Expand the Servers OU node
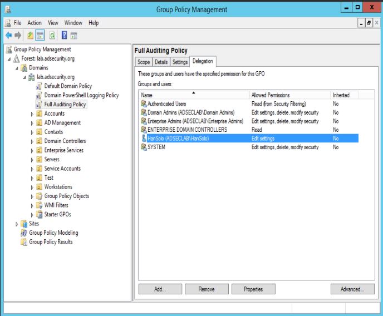The image size is (383, 316). tap(32, 160)
